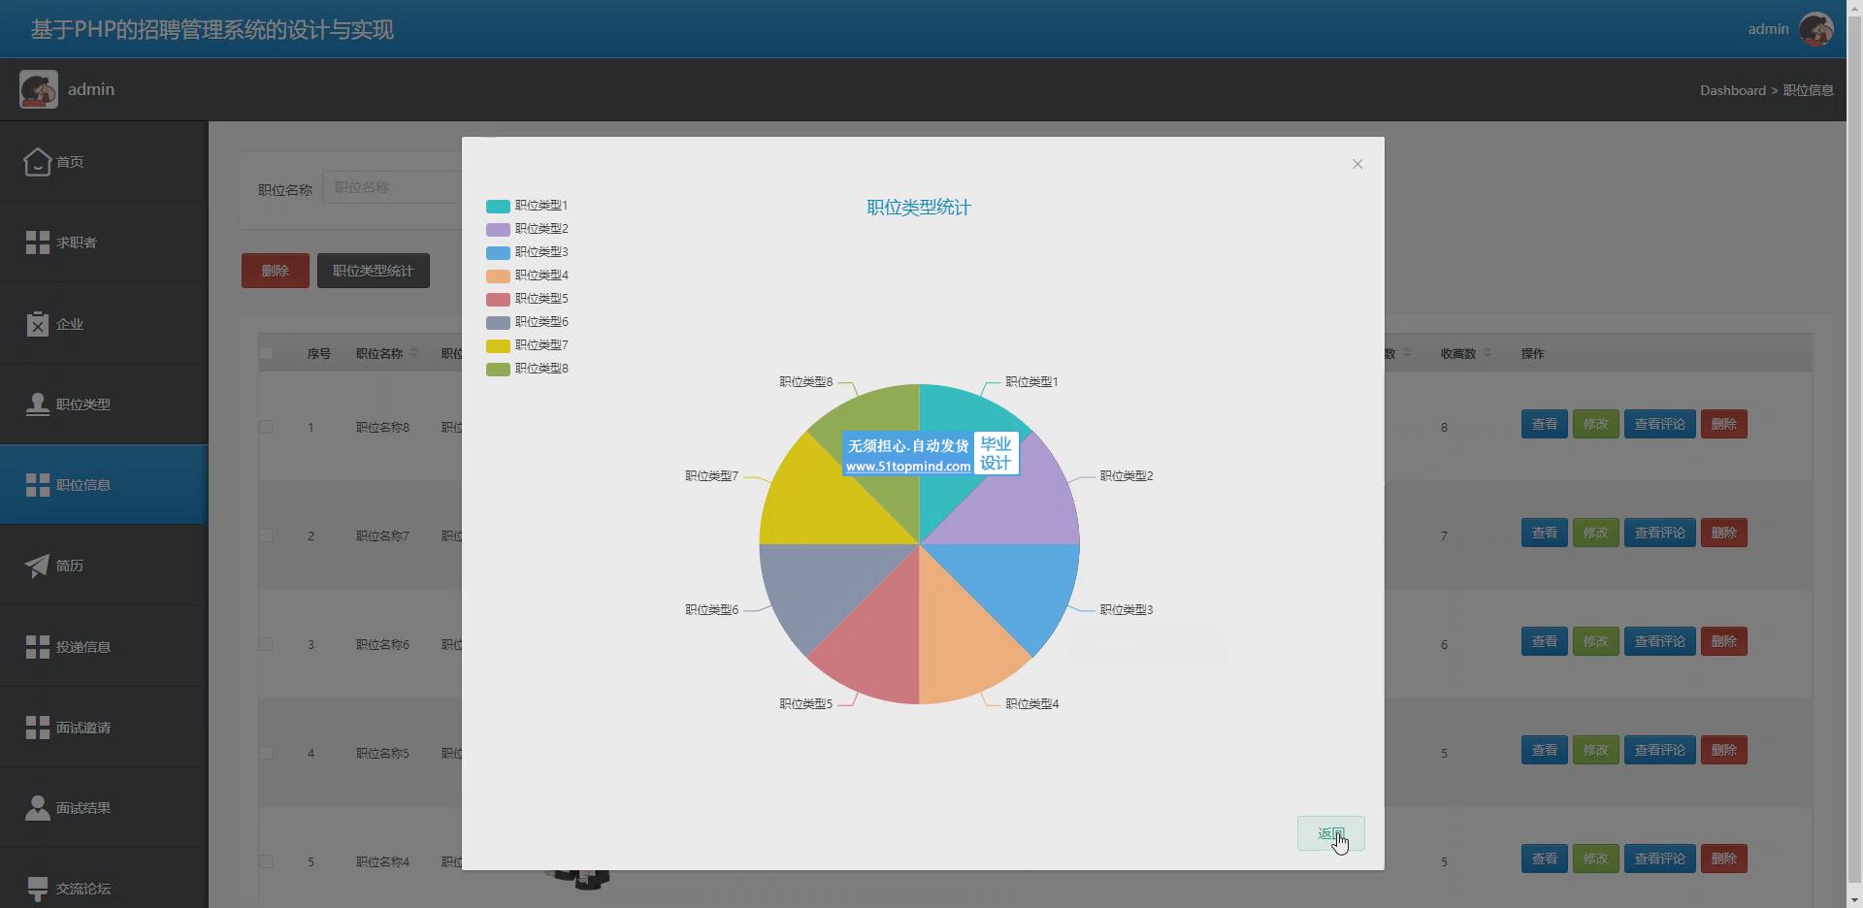Click 修改 in the 职位名称7 row
Viewport: 1863px width, 908px height.
[1595, 533]
